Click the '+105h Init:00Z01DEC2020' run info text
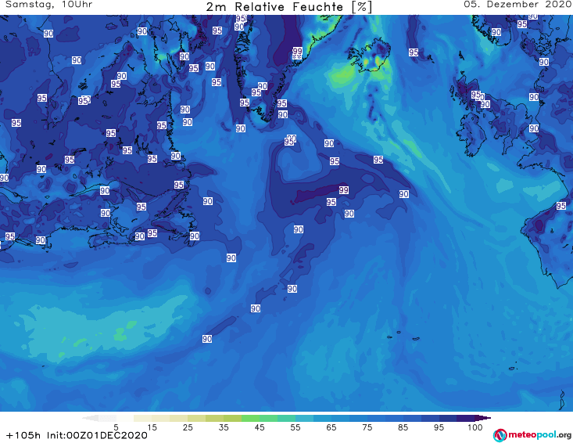Viewport: 573px width, 443px height. [77, 435]
